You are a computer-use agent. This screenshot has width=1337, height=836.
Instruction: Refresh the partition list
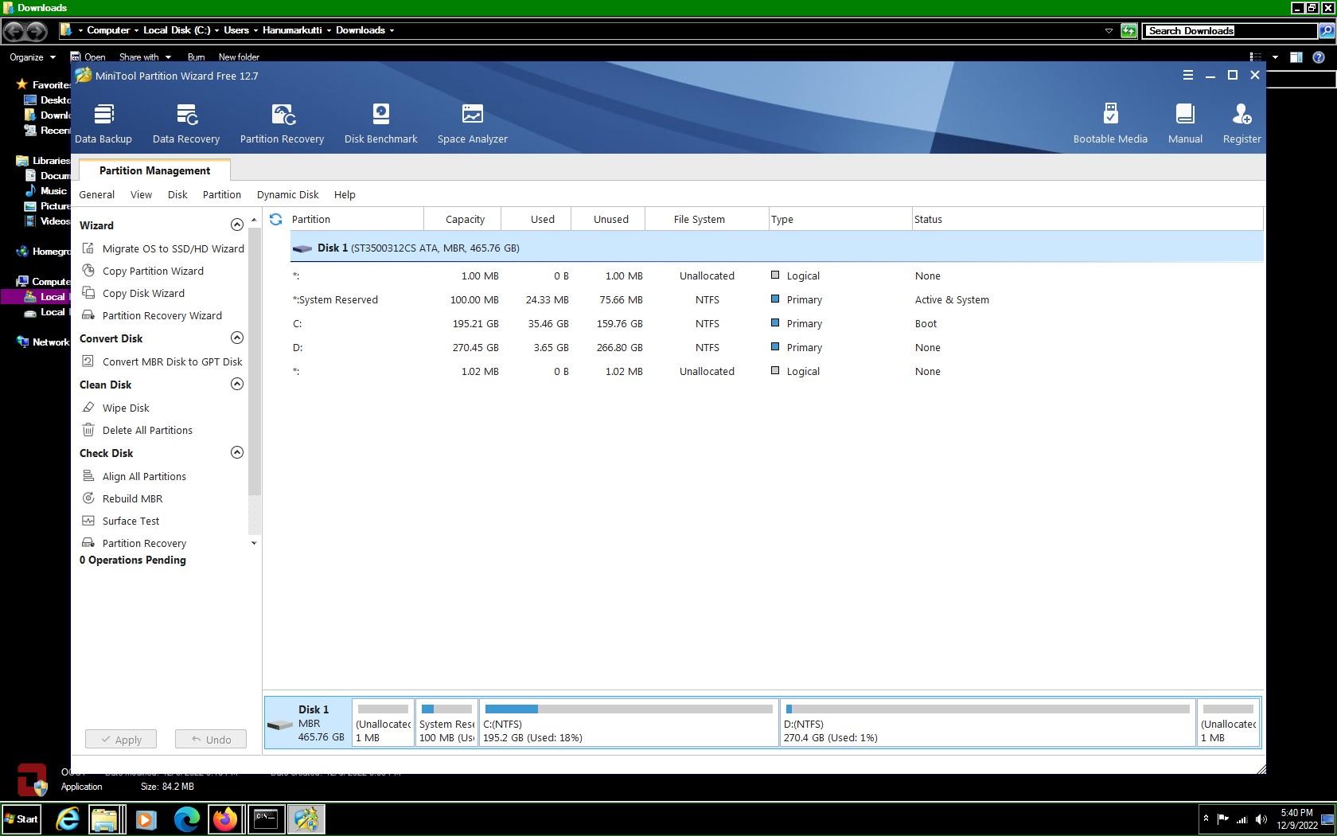click(275, 219)
